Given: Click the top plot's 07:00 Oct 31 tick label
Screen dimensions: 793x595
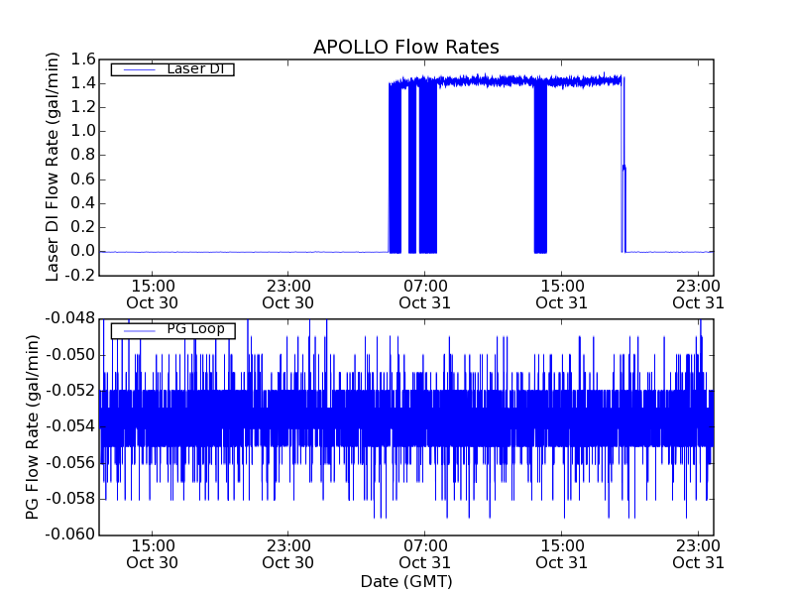Looking at the screenshot, I should tap(424, 294).
